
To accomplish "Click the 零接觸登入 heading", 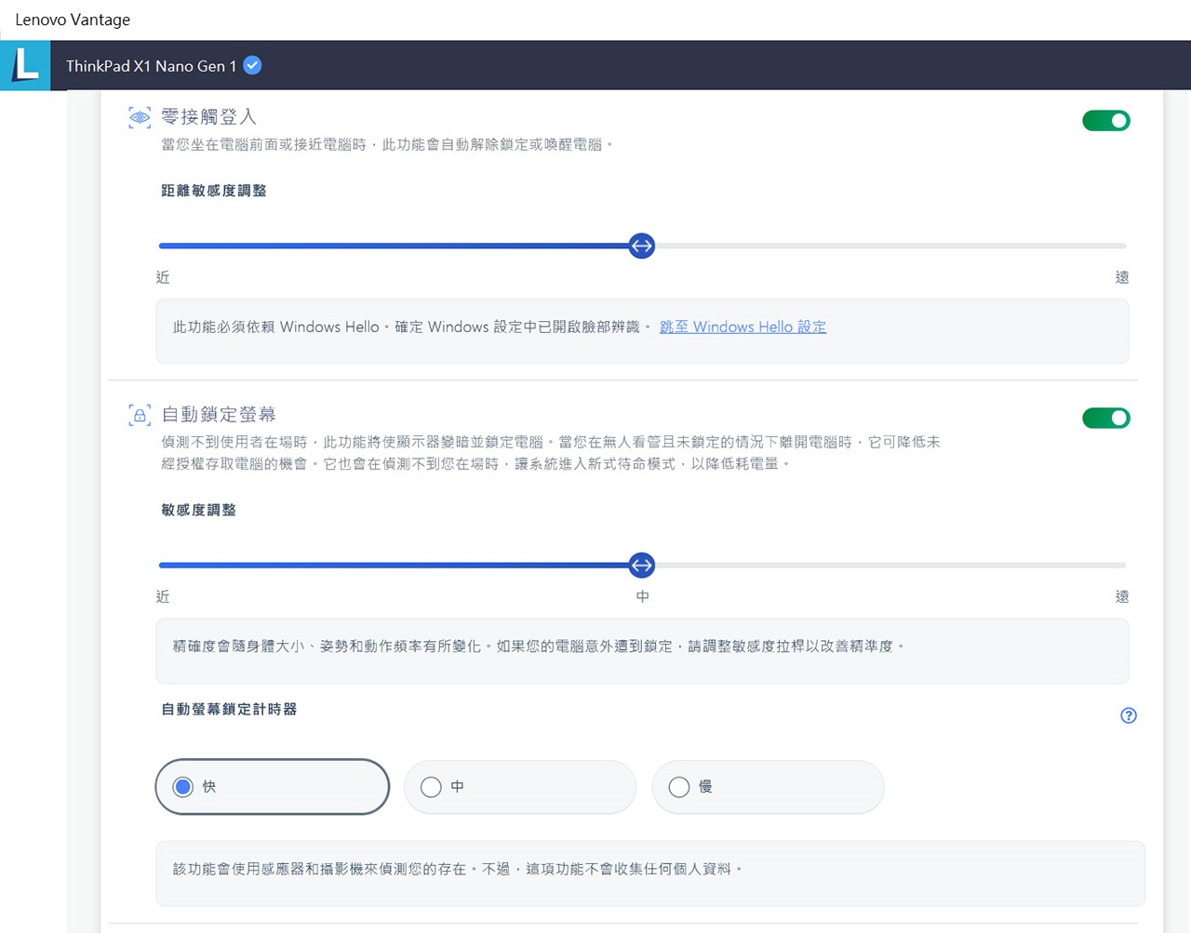I will point(208,117).
